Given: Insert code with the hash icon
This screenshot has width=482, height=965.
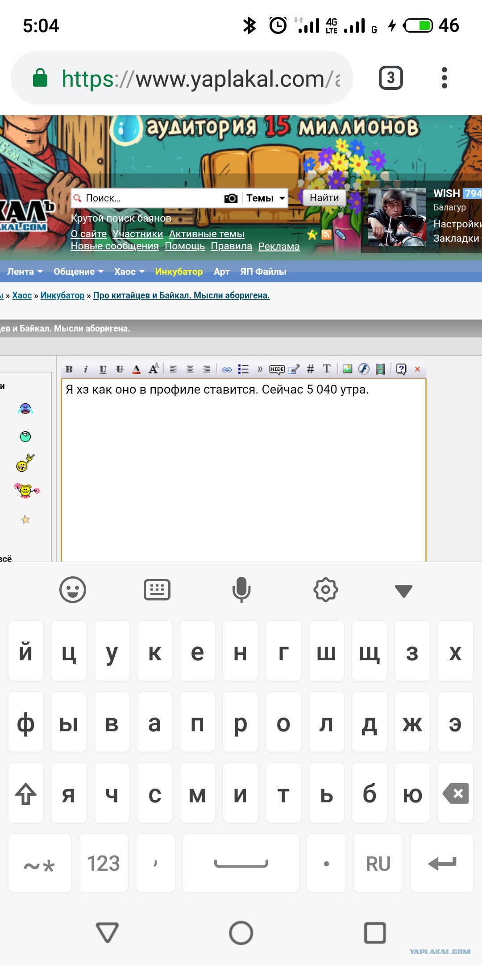Looking at the screenshot, I should 311,369.
